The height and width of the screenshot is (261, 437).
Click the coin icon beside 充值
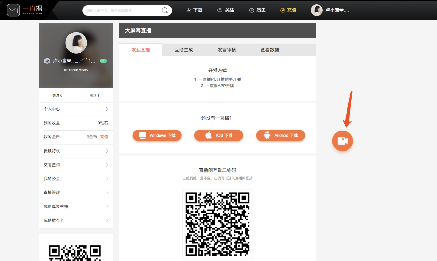click(283, 10)
